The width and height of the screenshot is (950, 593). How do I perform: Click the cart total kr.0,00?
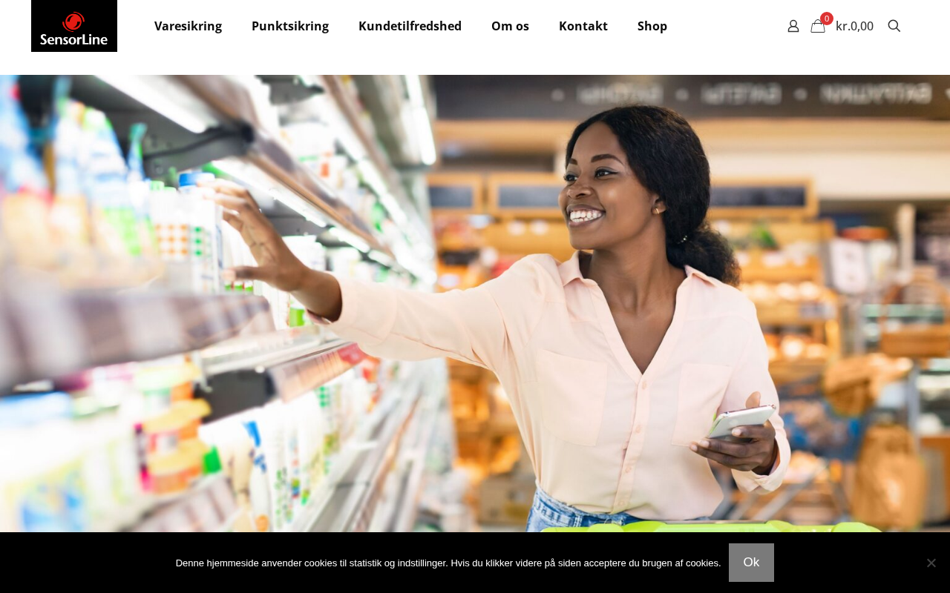click(x=854, y=26)
